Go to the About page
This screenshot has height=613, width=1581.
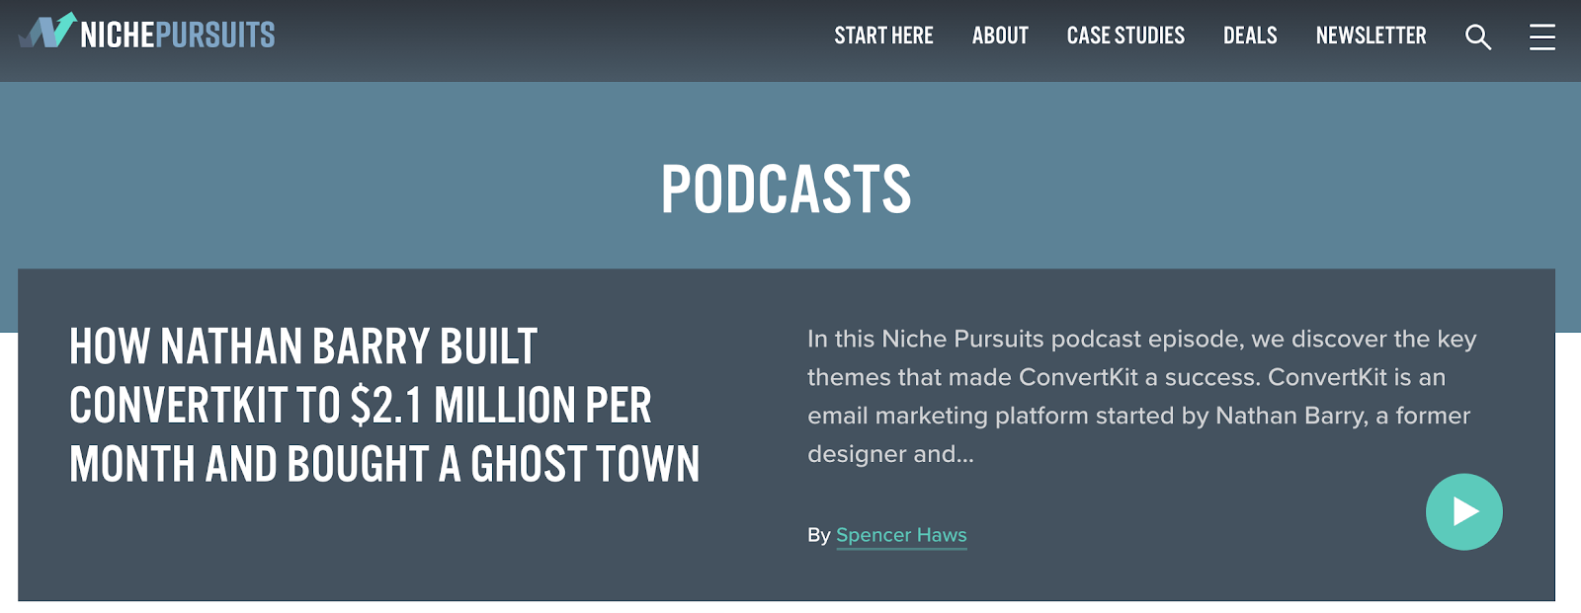[x=1000, y=36]
